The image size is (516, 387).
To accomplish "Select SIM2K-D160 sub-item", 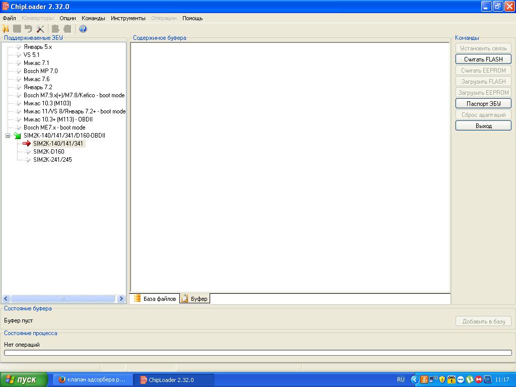I will coord(49,152).
